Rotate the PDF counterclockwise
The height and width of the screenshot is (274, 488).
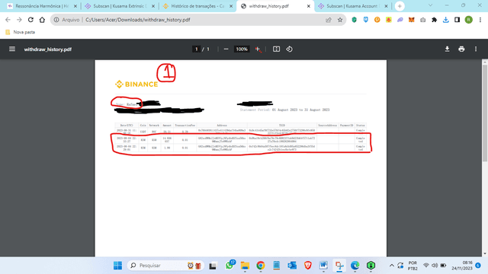click(x=290, y=49)
